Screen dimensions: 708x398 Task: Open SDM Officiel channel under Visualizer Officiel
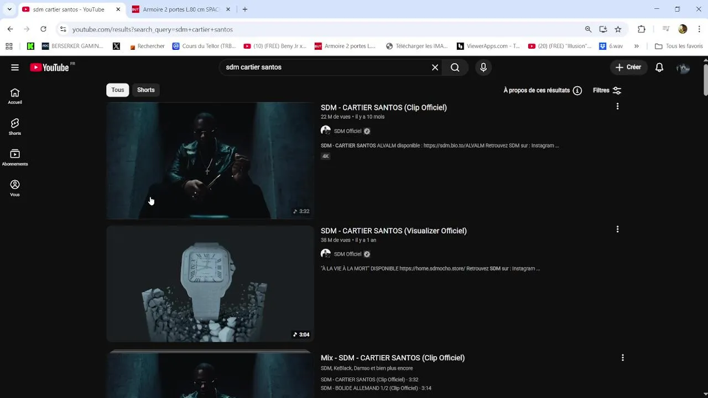point(347,254)
